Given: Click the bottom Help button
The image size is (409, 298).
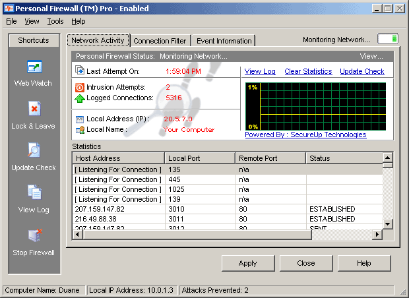Looking at the screenshot, I should [x=364, y=263].
